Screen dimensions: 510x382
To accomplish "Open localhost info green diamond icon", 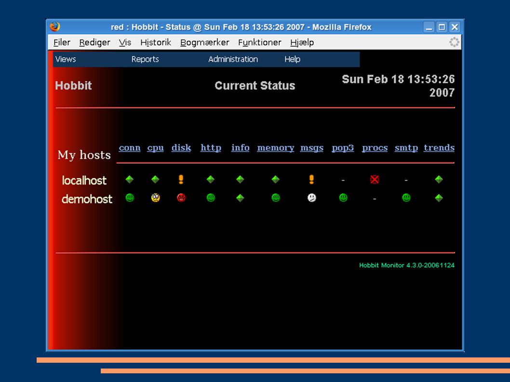I will pyautogui.click(x=241, y=180).
